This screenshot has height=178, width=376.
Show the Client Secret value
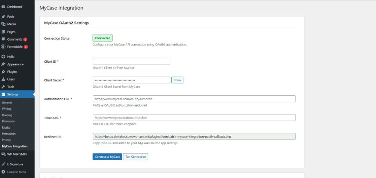(x=177, y=80)
